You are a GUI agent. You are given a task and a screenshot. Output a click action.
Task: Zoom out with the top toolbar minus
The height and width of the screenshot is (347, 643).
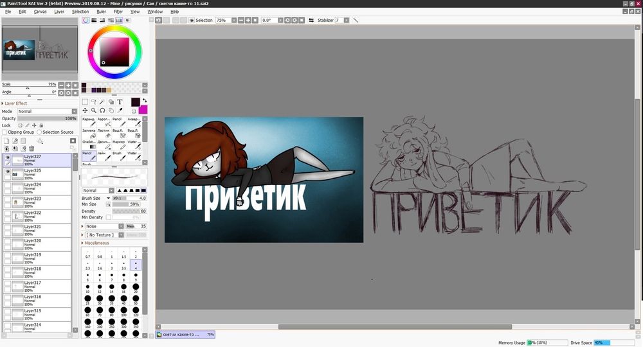pyautogui.click(x=241, y=20)
